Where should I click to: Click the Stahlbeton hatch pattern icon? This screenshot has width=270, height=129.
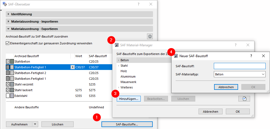pos(8,62)
